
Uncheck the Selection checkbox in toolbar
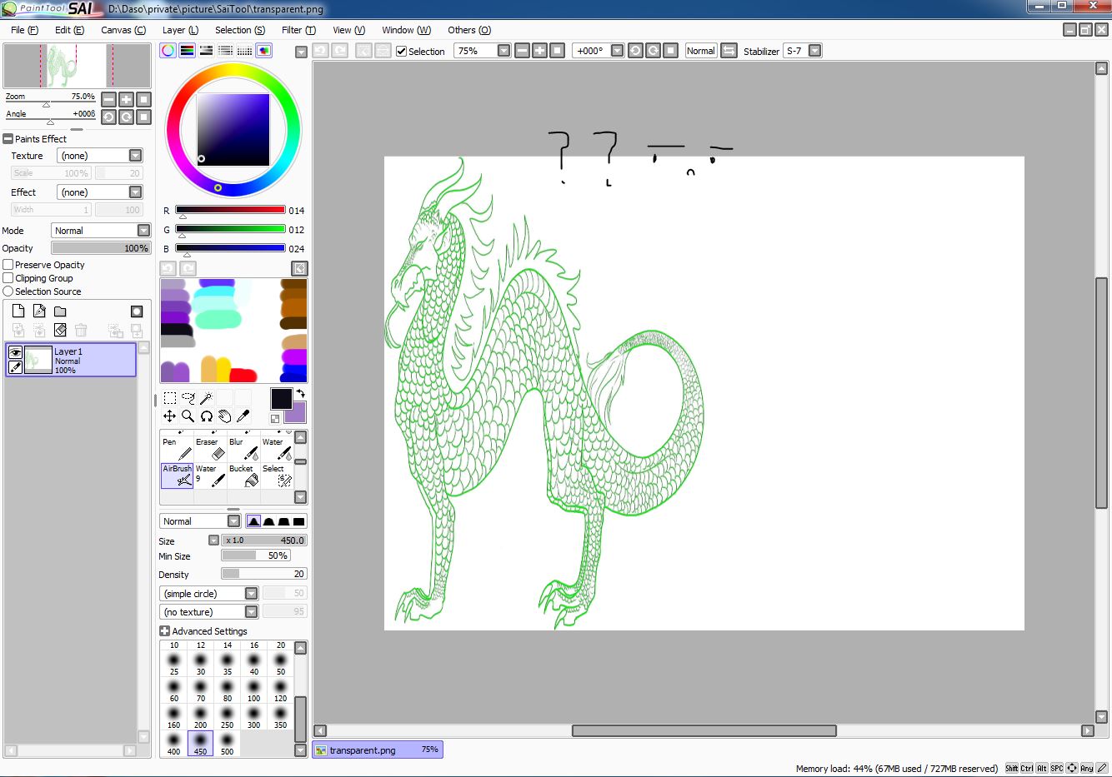click(402, 52)
